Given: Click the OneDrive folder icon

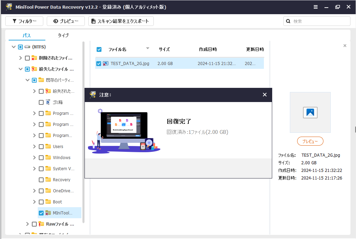Looking at the screenshot, I should 48,191.
